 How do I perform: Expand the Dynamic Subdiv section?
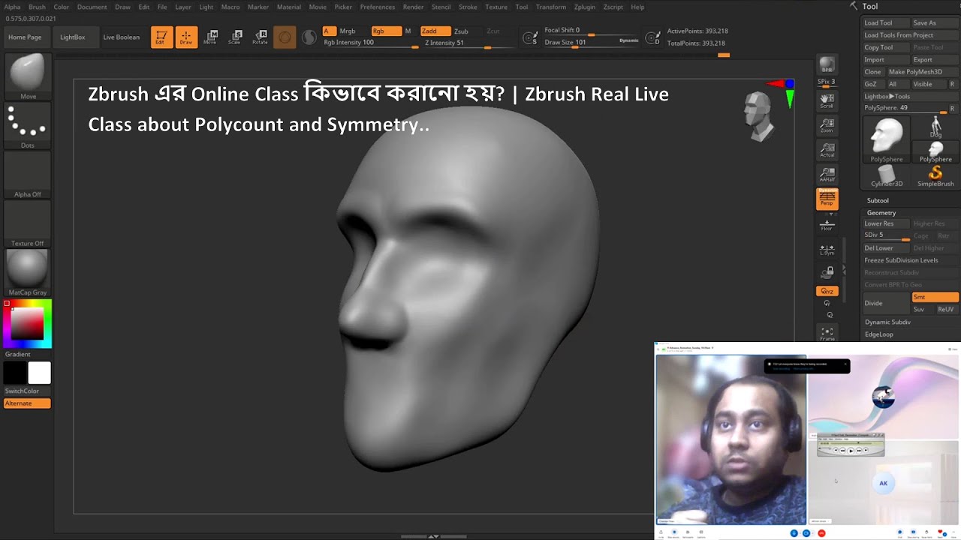887,322
